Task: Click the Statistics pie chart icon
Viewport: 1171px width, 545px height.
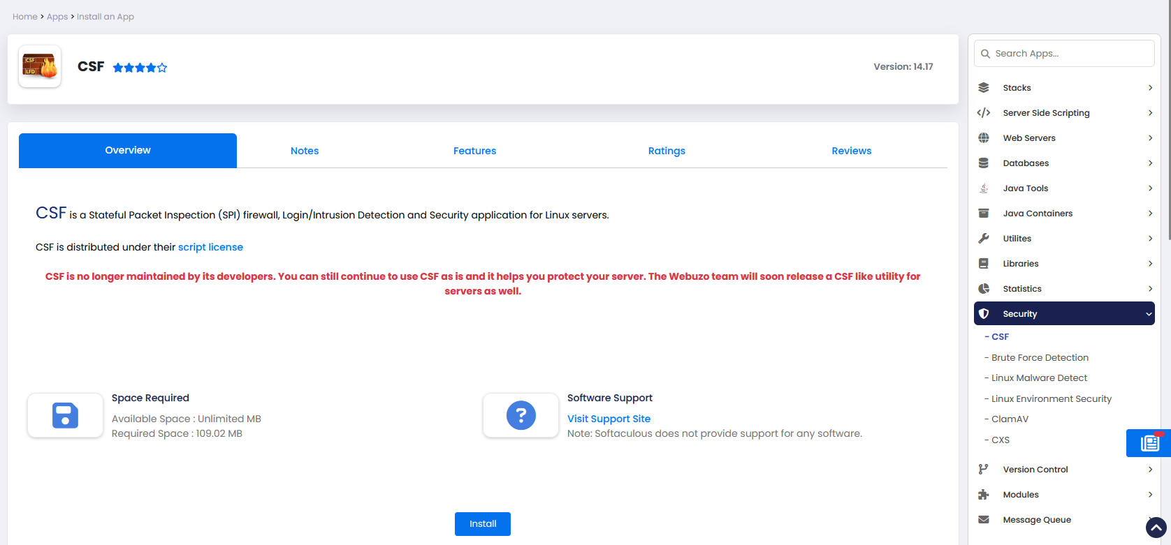Action: pos(984,289)
